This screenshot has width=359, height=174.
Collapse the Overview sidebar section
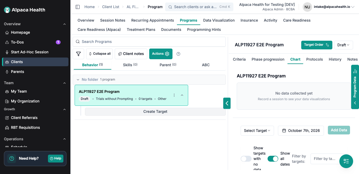click(65, 24)
